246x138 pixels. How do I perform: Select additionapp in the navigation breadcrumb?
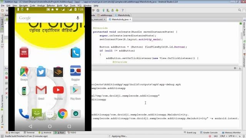coord(105,15)
